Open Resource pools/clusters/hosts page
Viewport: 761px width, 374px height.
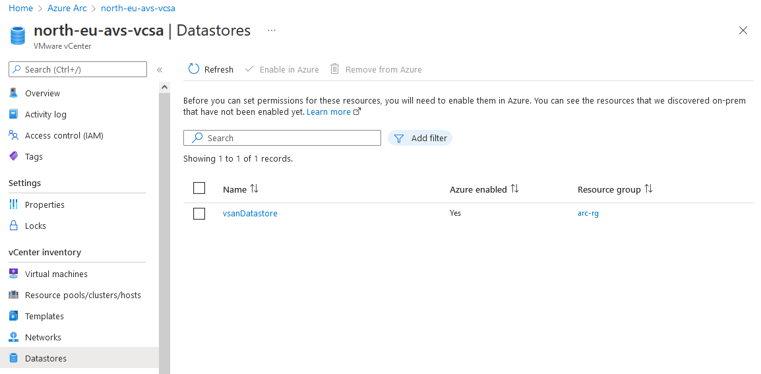tap(83, 296)
